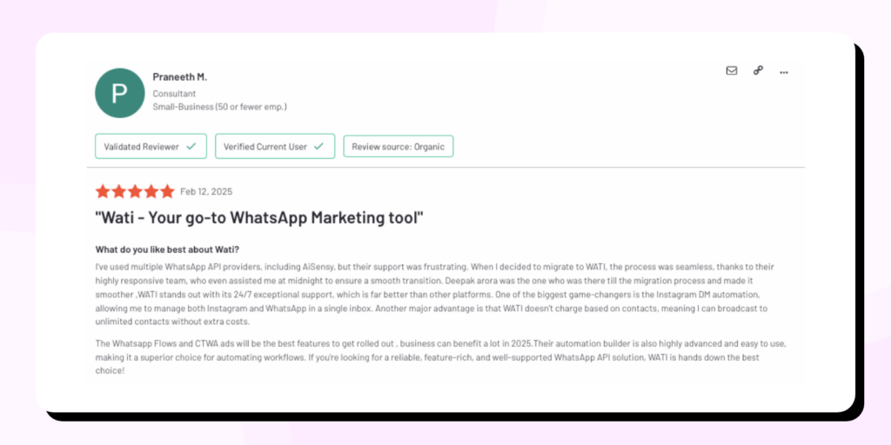Click the first rating star
Image resolution: width=891 pixels, height=445 pixels.
[x=103, y=191]
